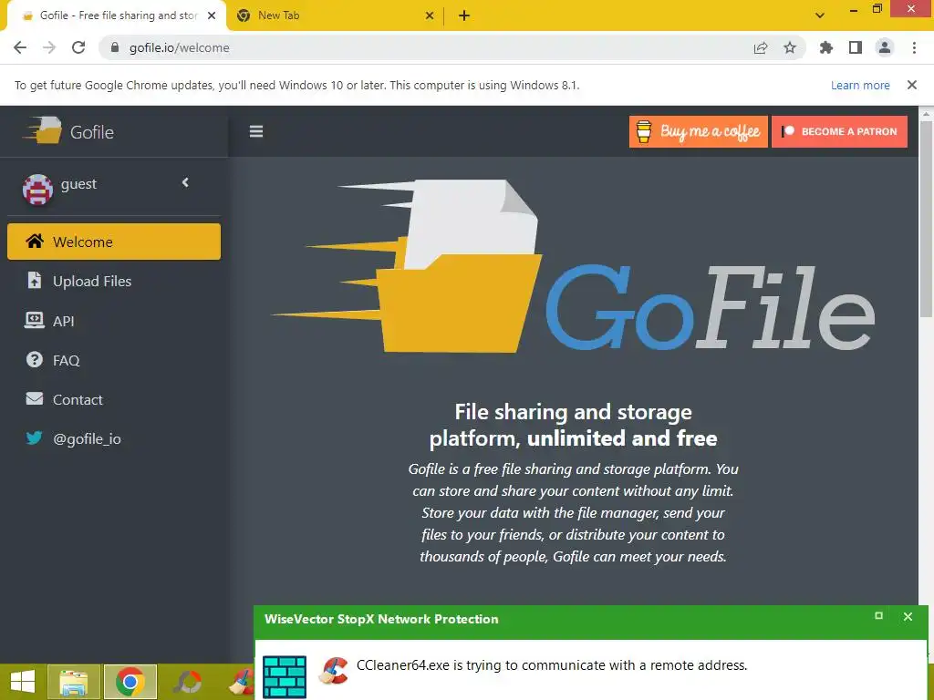The width and height of the screenshot is (934, 700).
Task: Click the taskbar icon left of CCleaner
Action: click(x=188, y=682)
